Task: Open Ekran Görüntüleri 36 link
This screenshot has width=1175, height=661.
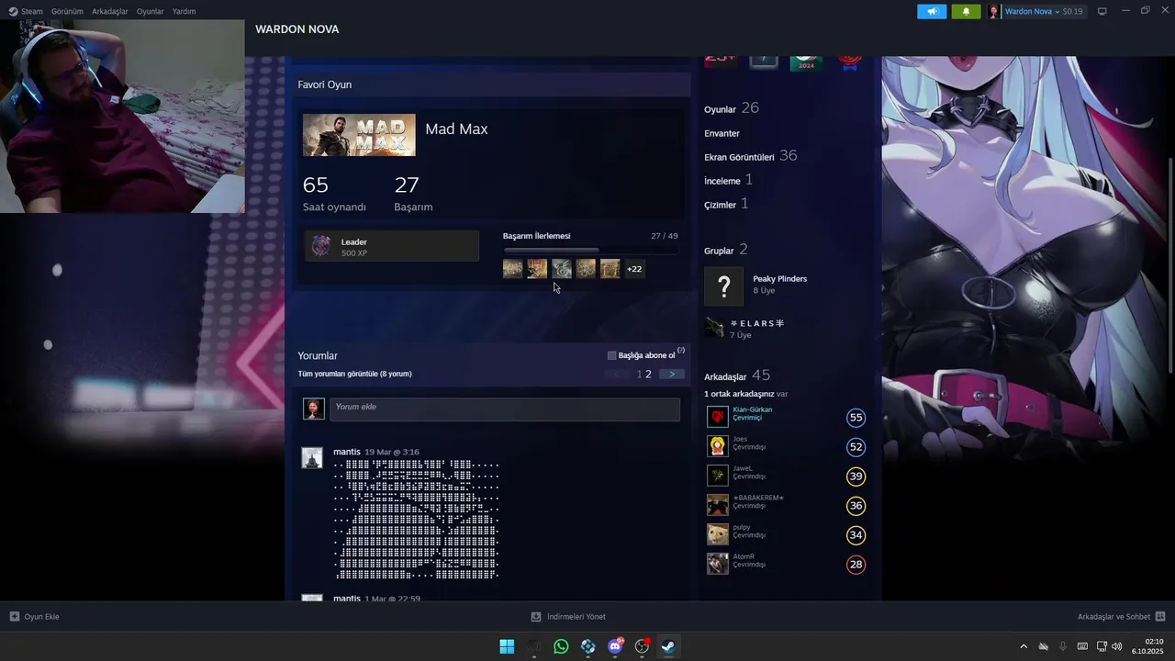Action: point(751,156)
